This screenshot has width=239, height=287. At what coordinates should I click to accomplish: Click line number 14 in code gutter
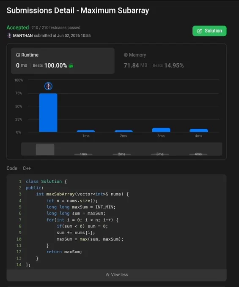point(19,265)
